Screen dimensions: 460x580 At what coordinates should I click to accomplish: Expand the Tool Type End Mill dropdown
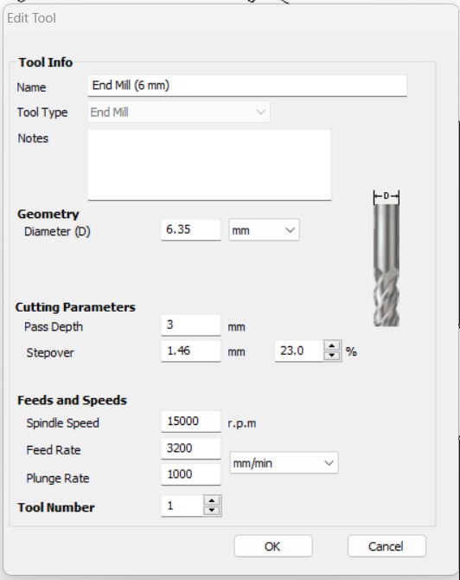pyautogui.click(x=178, y=112)
